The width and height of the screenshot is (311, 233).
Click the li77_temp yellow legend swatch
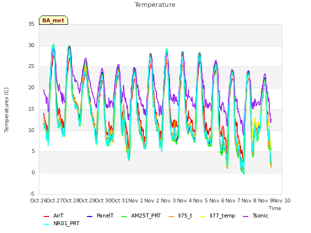click(203, 216)
